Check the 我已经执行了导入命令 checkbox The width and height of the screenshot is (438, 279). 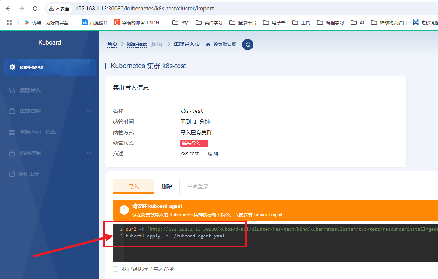tap(115, 269)
